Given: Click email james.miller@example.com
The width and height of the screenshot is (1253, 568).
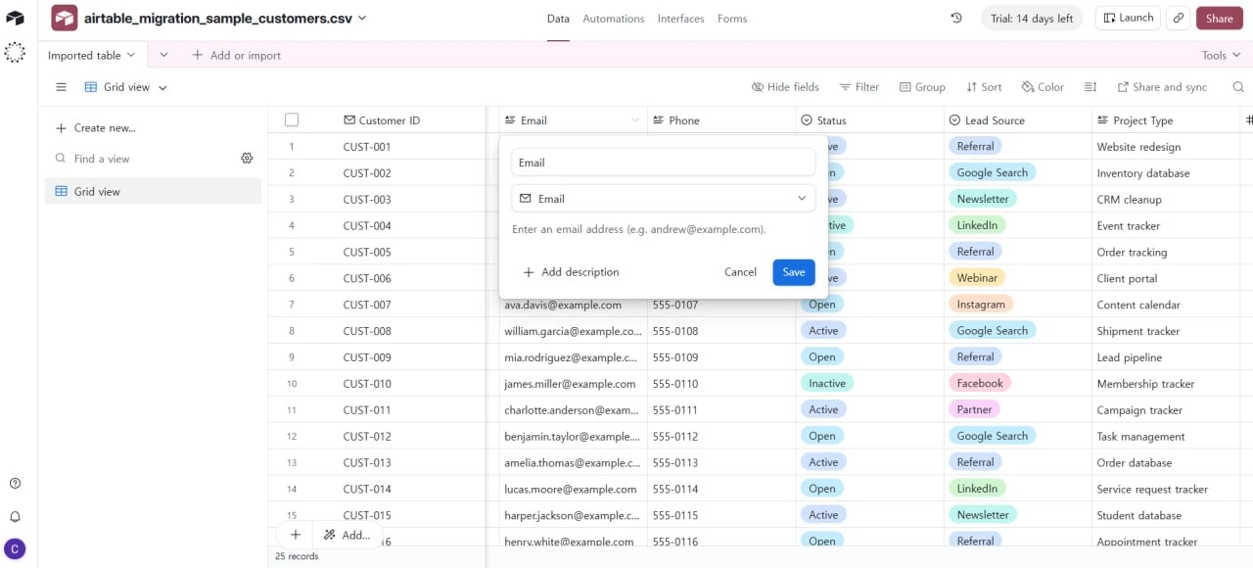Looking at the screenshot, I should click(570, 384).
